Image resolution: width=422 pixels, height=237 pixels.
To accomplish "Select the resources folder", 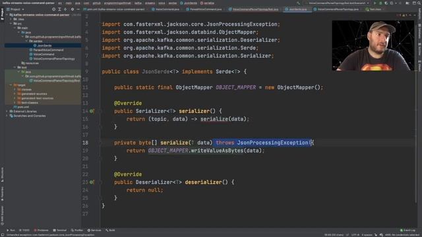I will (x=32, y=63).
